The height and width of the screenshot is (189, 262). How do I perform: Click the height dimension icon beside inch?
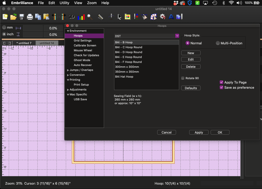click(18, 34)
